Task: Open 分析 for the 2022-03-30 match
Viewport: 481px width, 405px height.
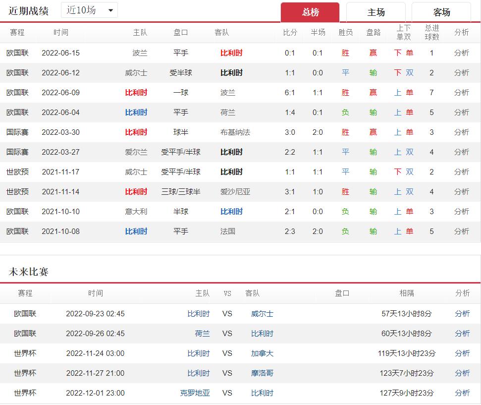Action: point(461,132)
